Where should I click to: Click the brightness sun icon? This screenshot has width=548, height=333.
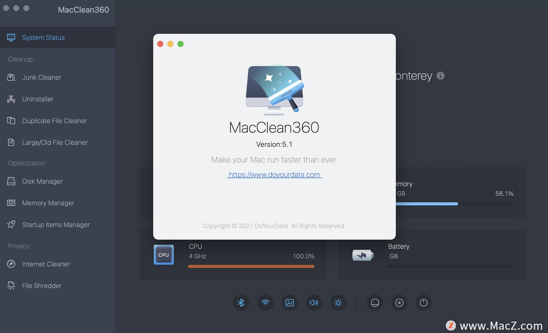338,303
